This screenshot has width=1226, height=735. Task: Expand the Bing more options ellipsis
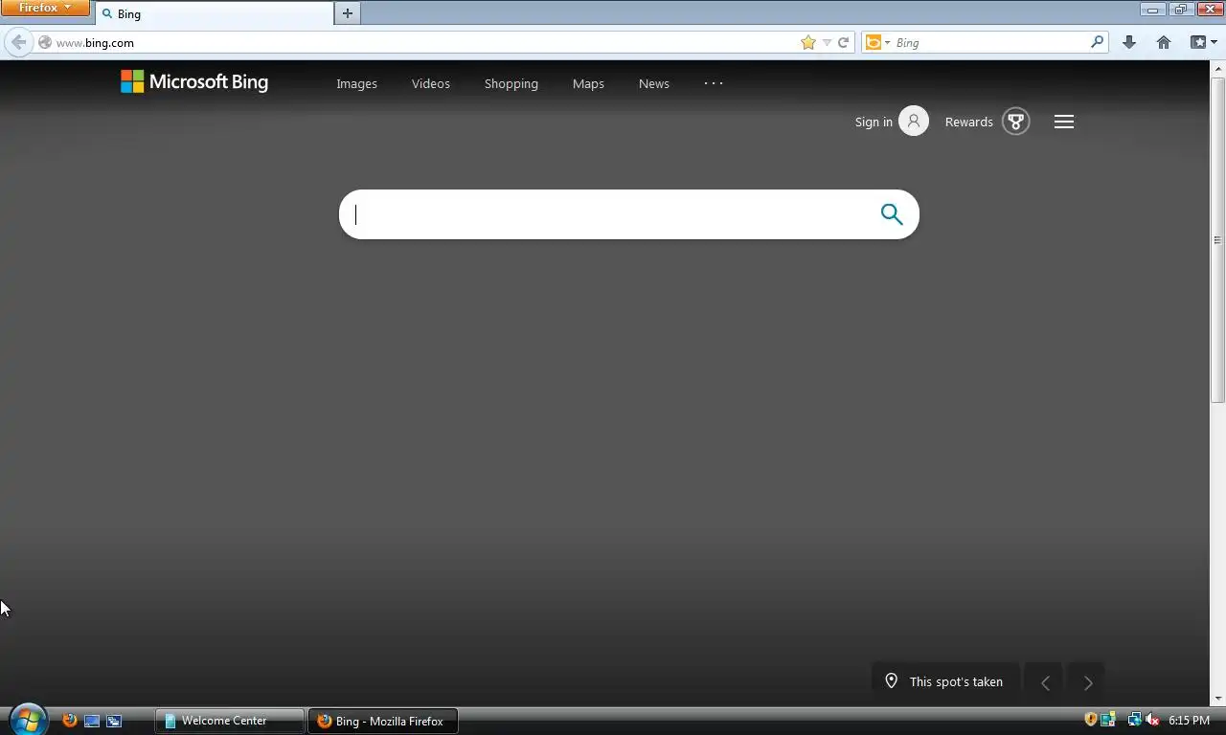coord(714,83)
